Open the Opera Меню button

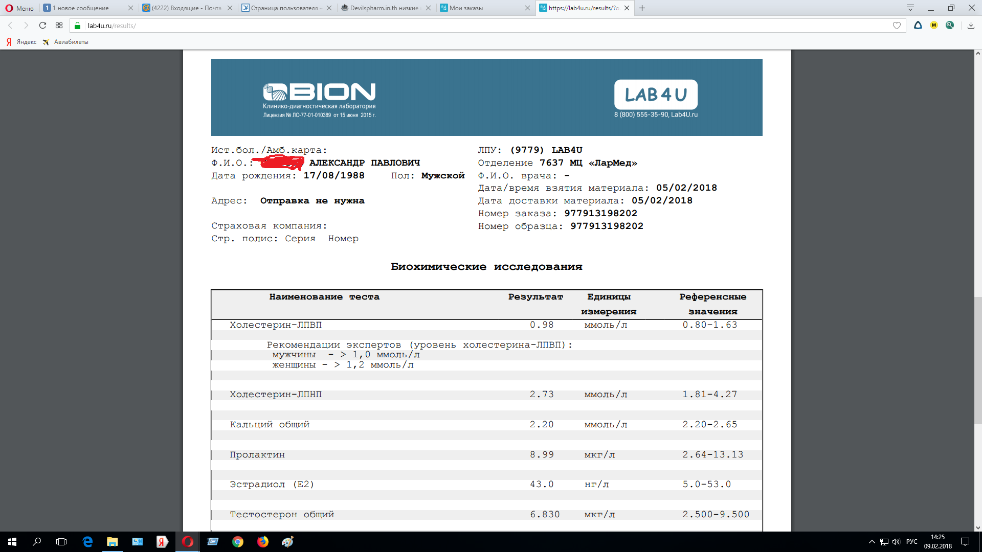tap(19, 8)
